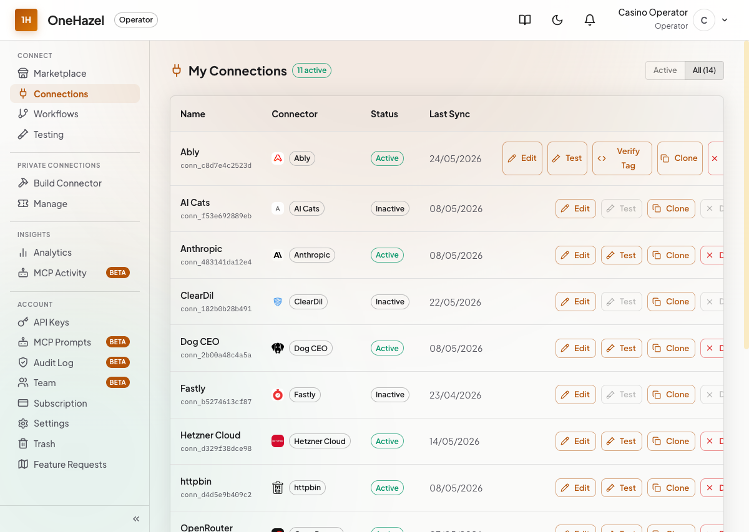Clone the Fastly connection
The height and width of the screenshot is (532, 749).
pos(671,395)
